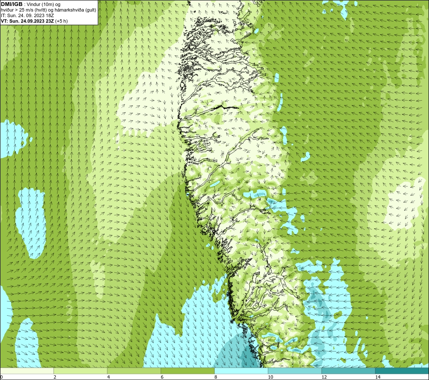Click the 12–14 m/s teal scale band

[x=348, y=371]
